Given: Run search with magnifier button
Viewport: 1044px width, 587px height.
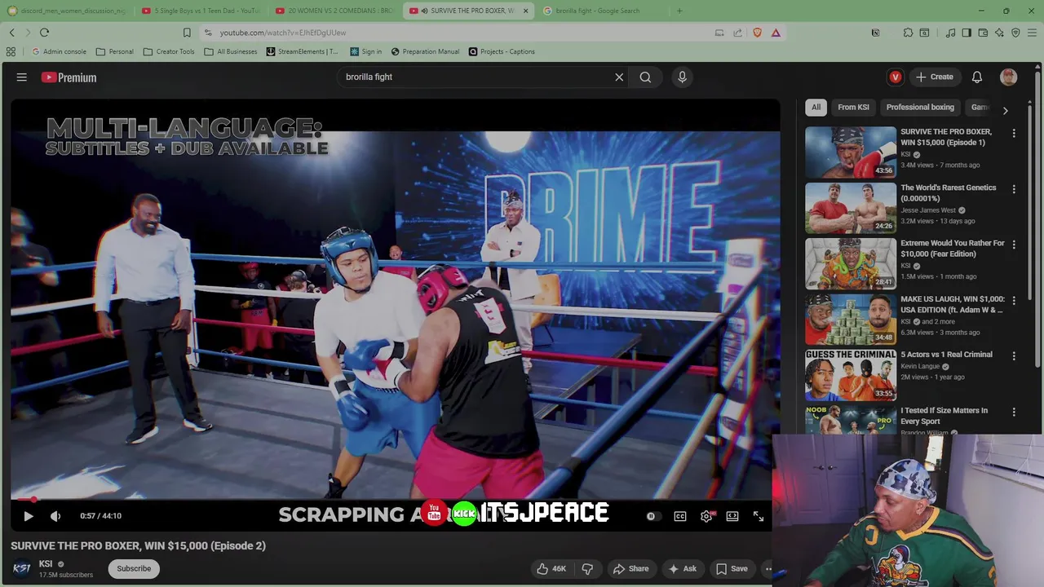Looking at the screenshot, I should click(x=645, y=77).
